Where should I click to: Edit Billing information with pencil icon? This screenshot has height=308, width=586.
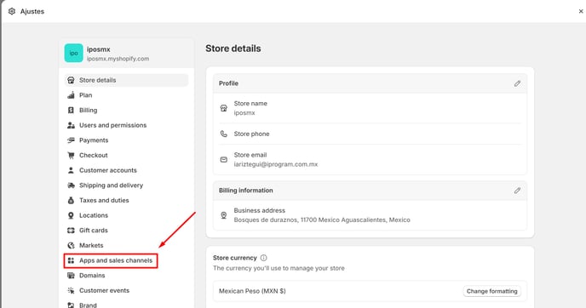(x=517, y=191)
